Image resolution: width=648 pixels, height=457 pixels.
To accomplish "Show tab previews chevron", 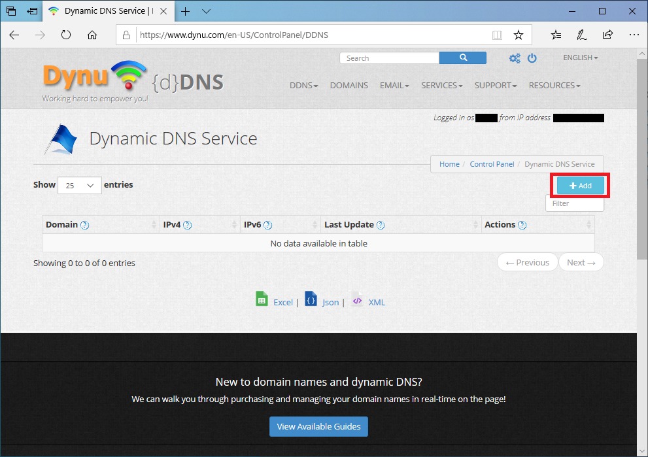I will (x=206, y=11).
